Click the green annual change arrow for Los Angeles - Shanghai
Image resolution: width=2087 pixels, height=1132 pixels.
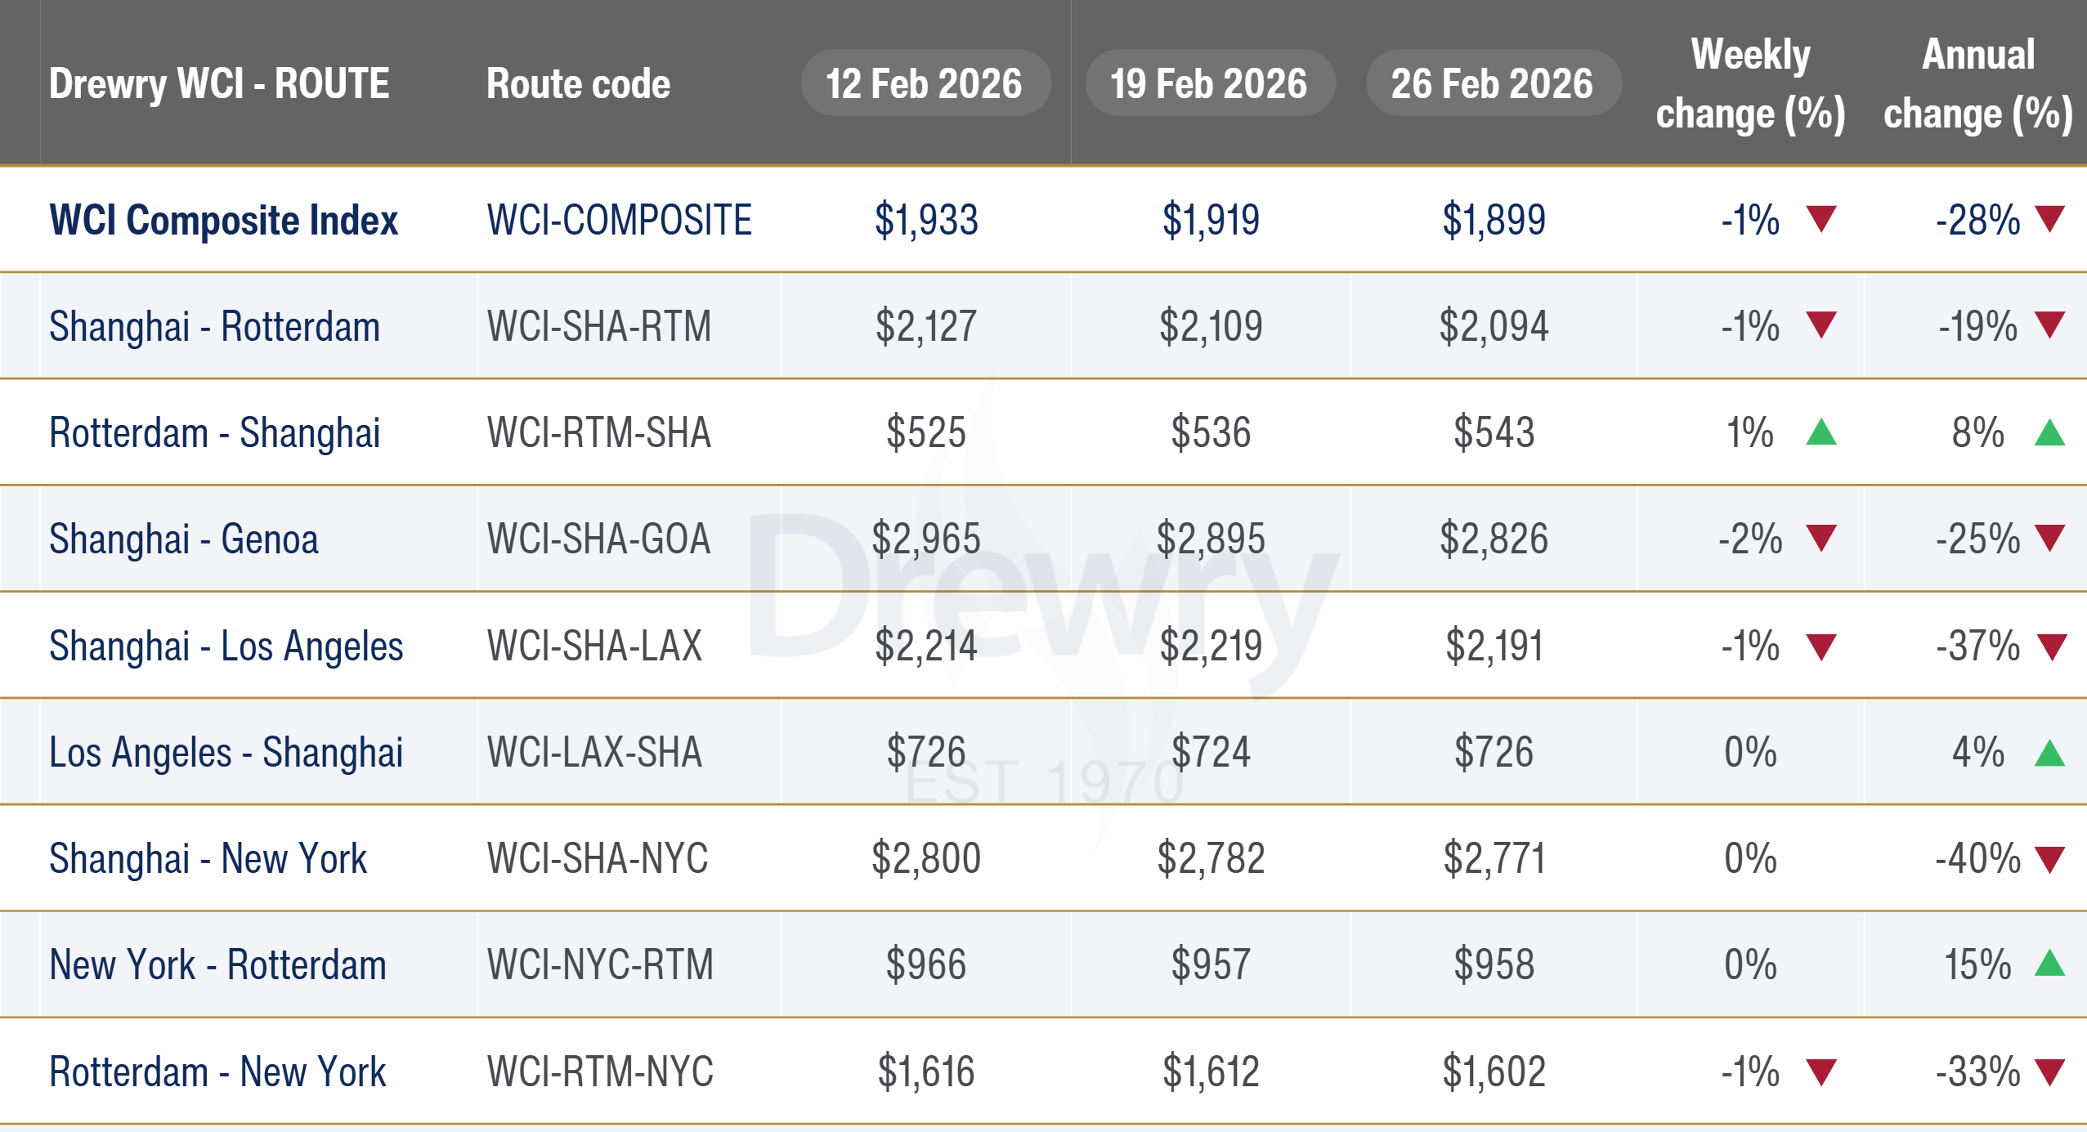[2049, 753]
